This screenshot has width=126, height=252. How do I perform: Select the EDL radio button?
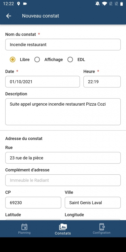pos(70,60)
